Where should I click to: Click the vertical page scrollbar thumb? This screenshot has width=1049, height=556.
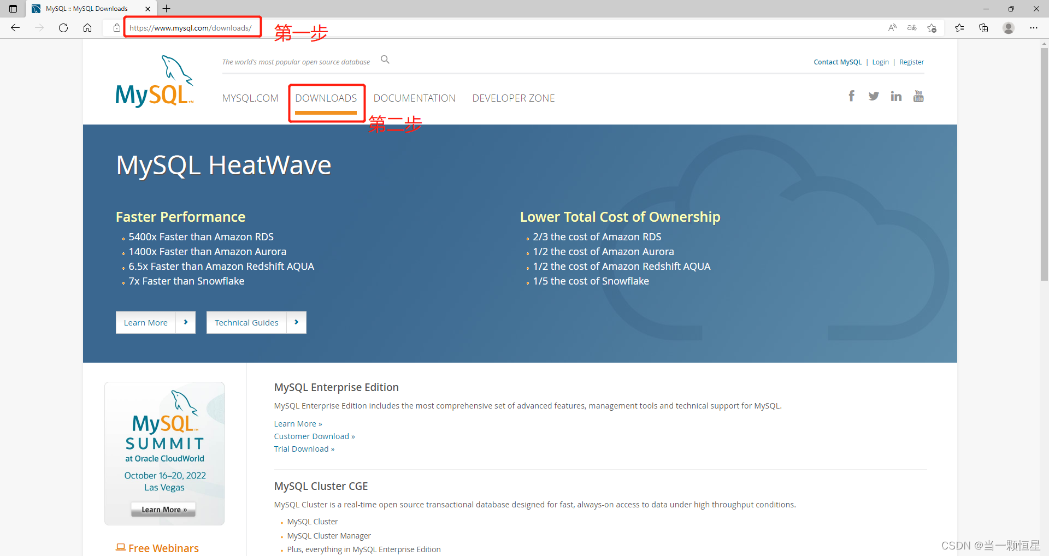click(x=1044, y=164)
